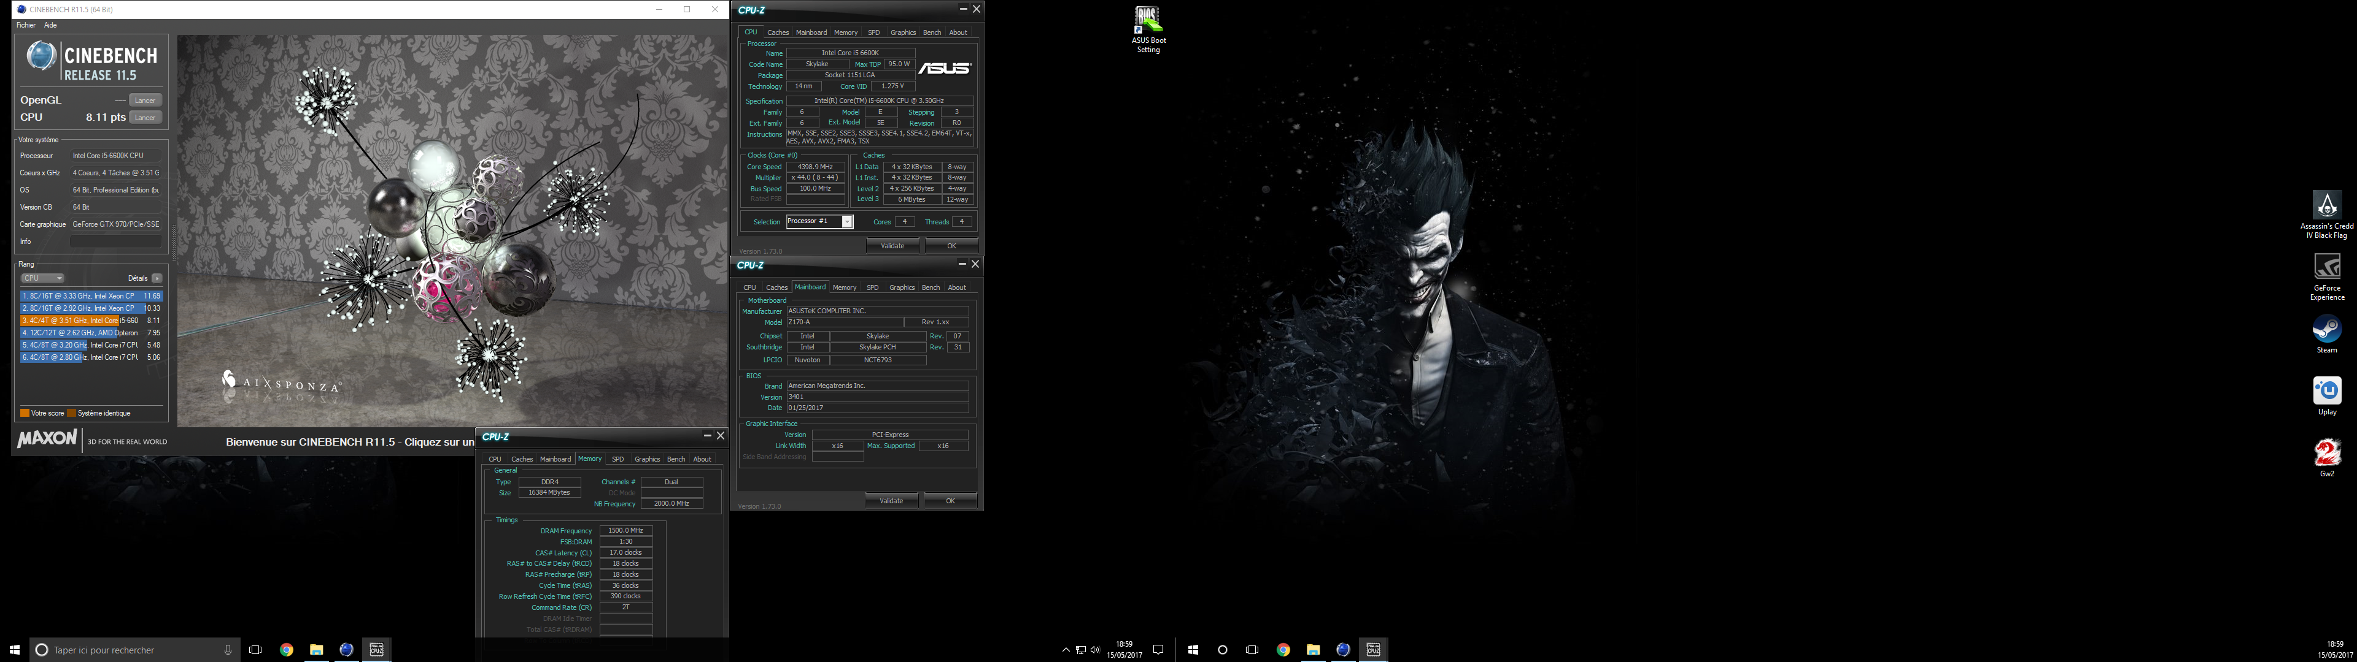2357x662 pixels.
Task: Select ranking row 4 AMD Opteron 2.62 GHz
Action: pos(91,333)
